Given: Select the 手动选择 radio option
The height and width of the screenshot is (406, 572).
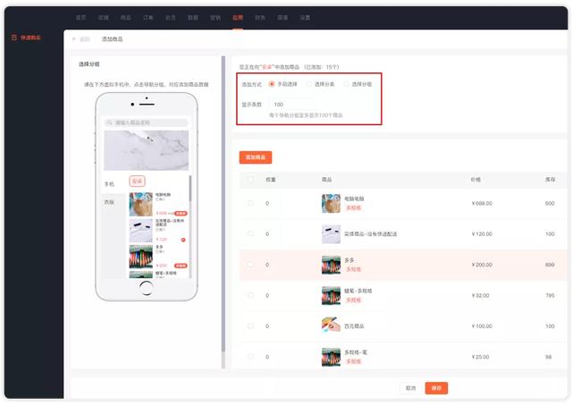Looking at the screenshot, I should pos(272,84).
